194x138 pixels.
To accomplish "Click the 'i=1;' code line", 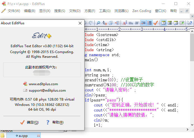I will point(98,125).
